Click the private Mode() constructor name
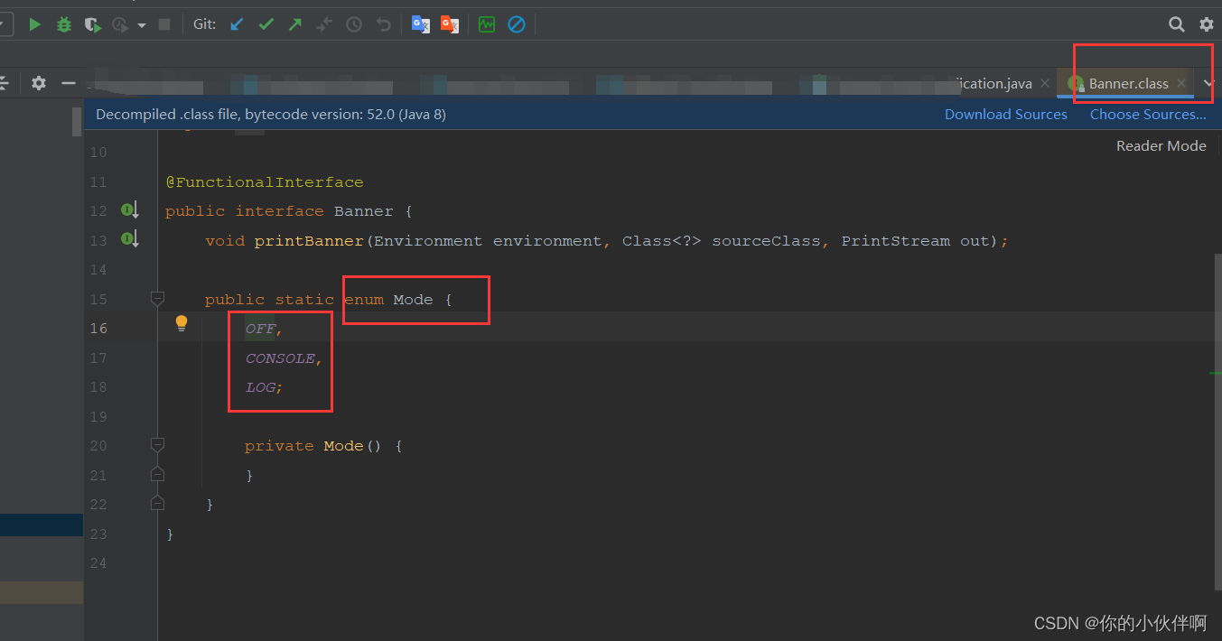 click(x=343, y=446)
